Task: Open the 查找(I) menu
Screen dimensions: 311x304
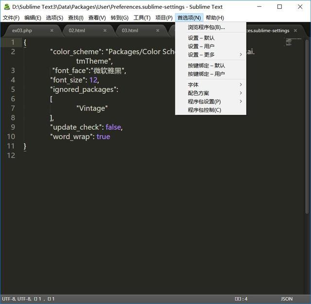Action: (x=76, y=18)
